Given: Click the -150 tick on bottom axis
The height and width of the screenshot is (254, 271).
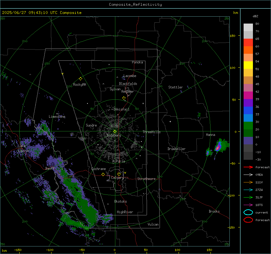Looking at the screenshot, I should 18,250.
